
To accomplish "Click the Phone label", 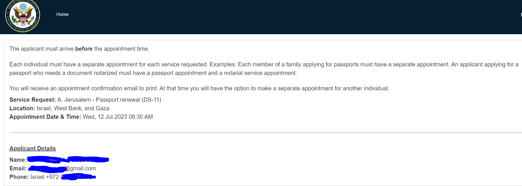I will point(19,177).
